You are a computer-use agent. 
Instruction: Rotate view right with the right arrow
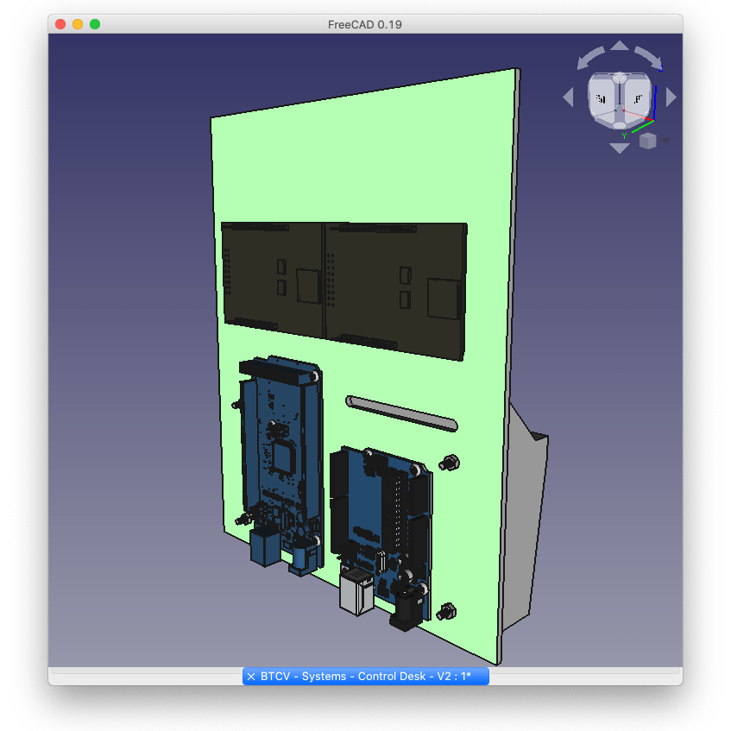pyautogui.click(x=671, y=98)
